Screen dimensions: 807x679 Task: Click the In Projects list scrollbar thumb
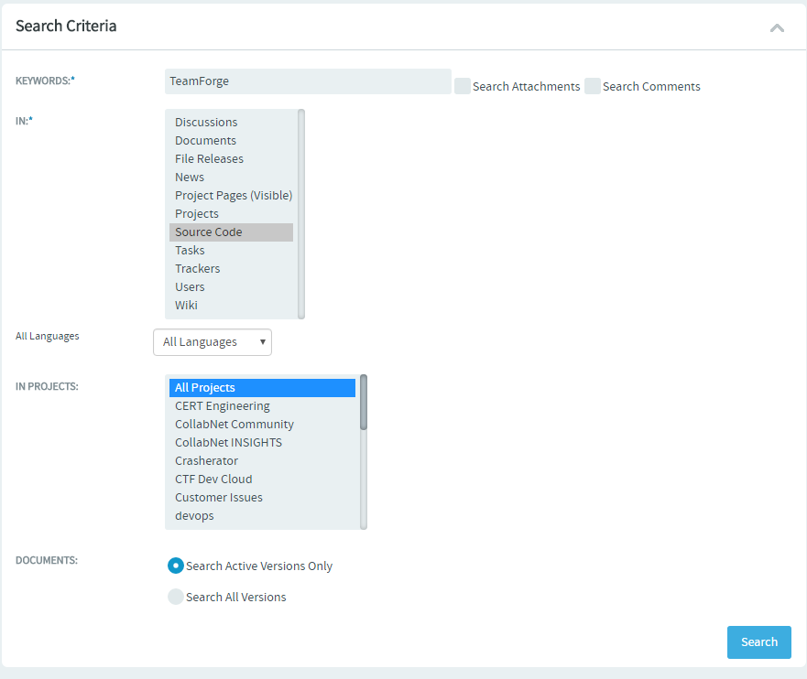click(364, 403)
